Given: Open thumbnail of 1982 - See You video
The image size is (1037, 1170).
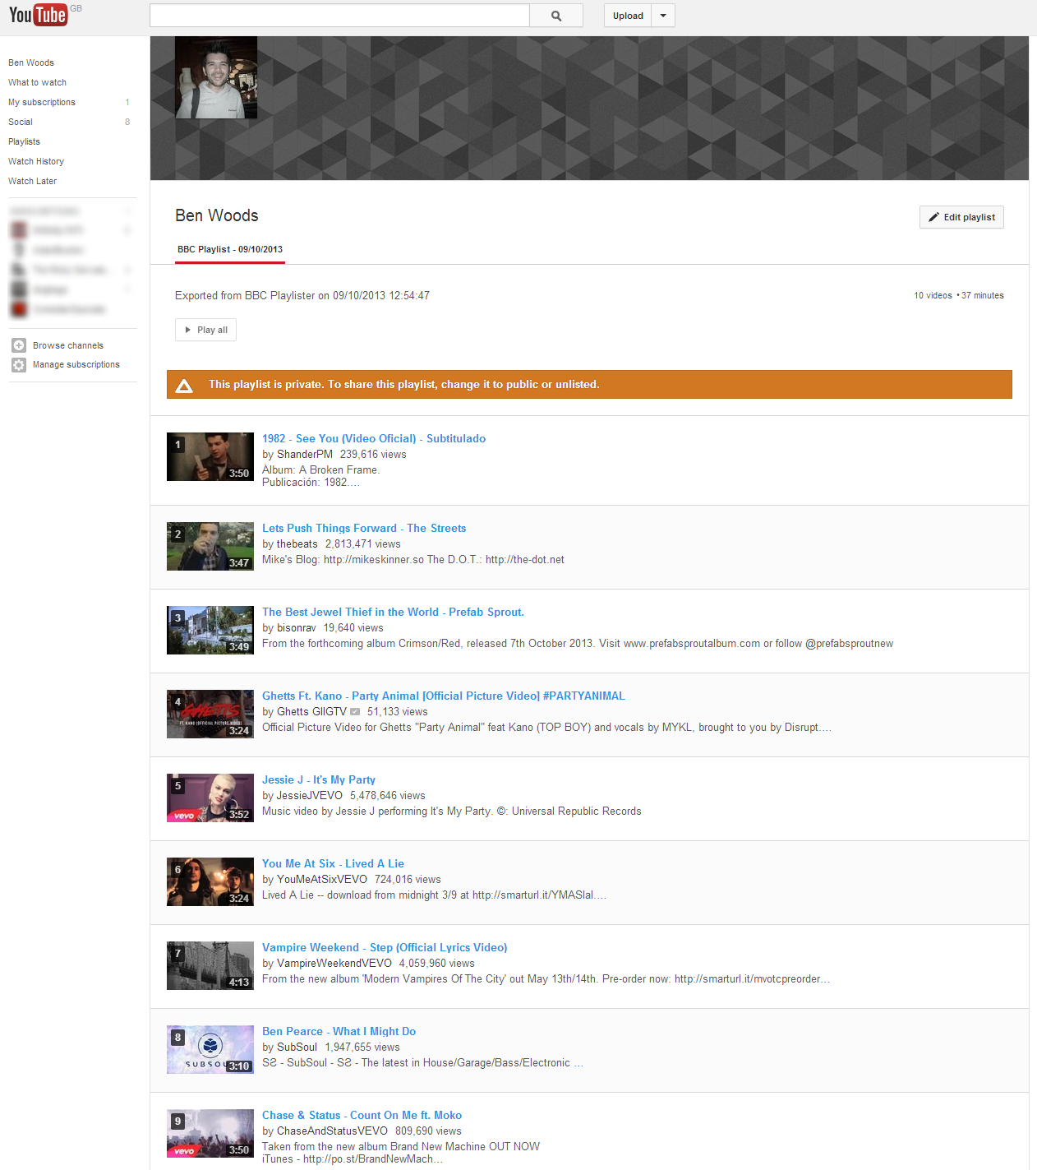Looking at the screenshot, I should point(210,456).
